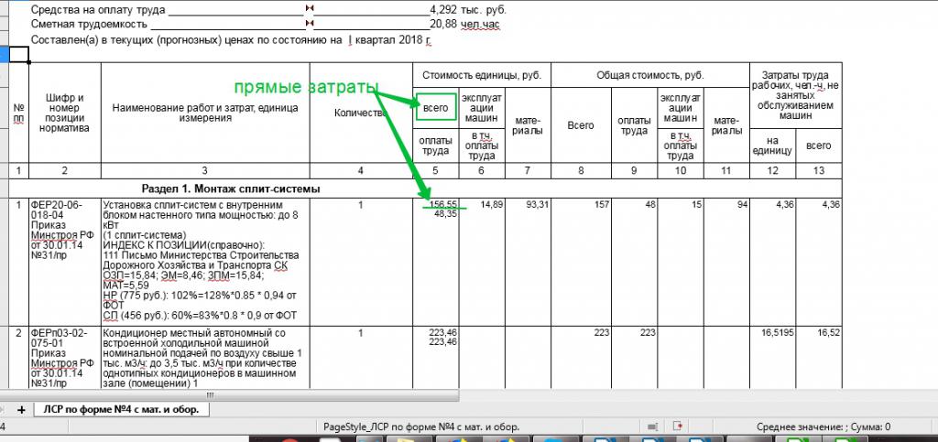938x442 pixels.
Task: Select the Количество column header cell
Action: tap(361, 113)
